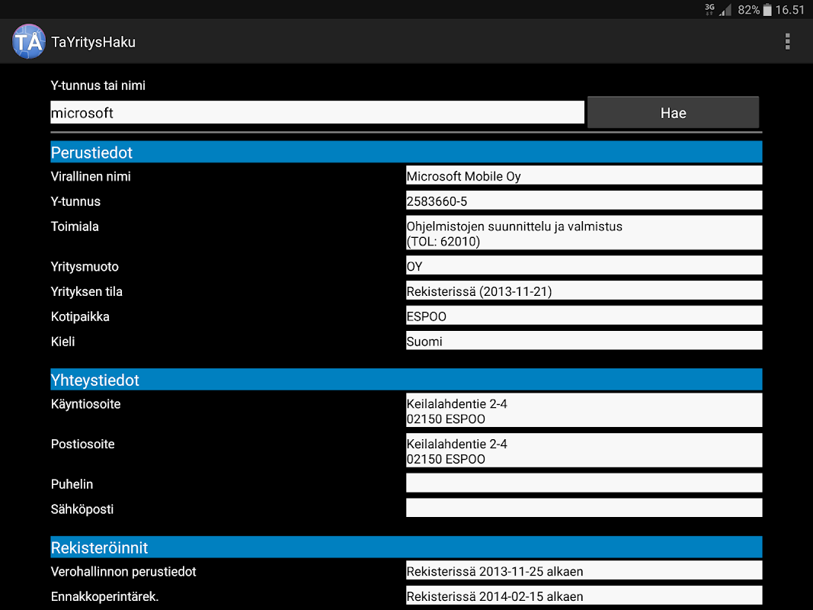This screenshot has height=610, width=813.
Task: Tap the mobile signal strength icon
Action: point(725,10)
